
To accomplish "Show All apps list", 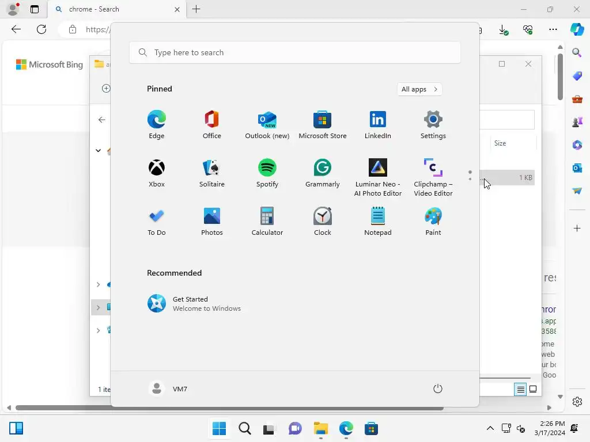I will (x=419, y=89).
